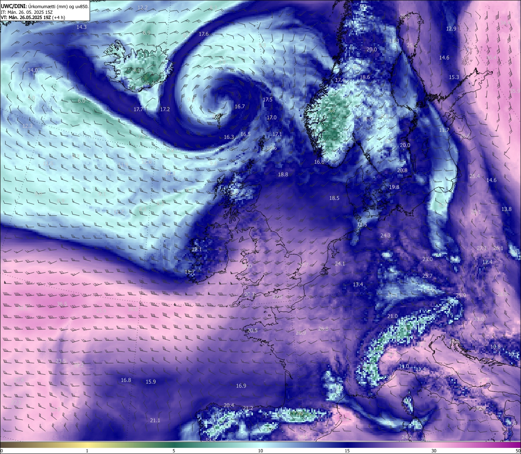The width and height of the screenshot is (521, 454).
Task: Click the map value '24.3'
Action: coord(385,236)
